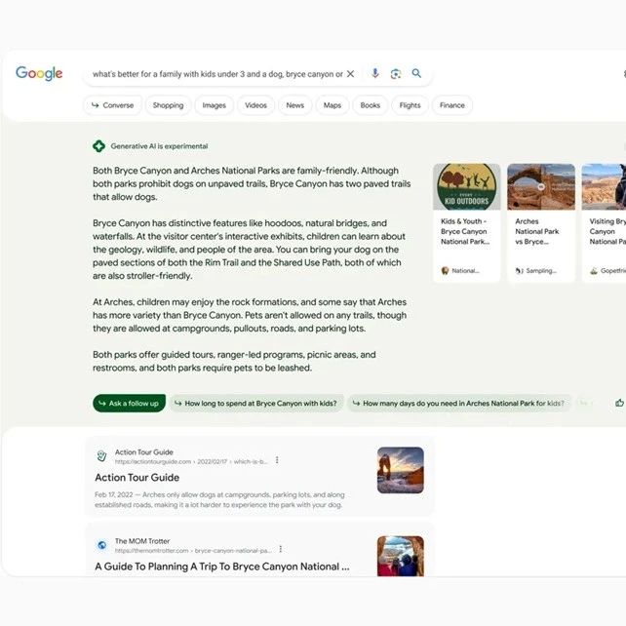Click the Ask a follow up button
626x626 pixels.
(129, 404)
